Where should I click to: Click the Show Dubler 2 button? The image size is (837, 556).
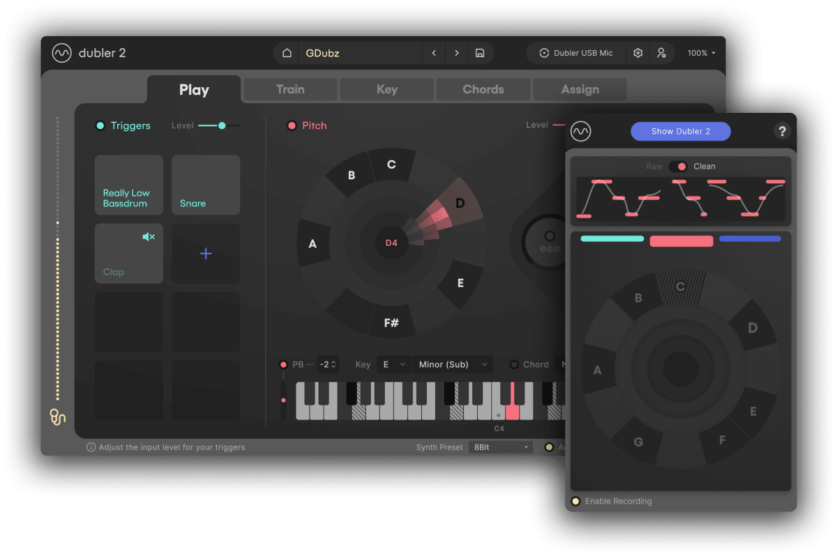(x=680, y=131)
